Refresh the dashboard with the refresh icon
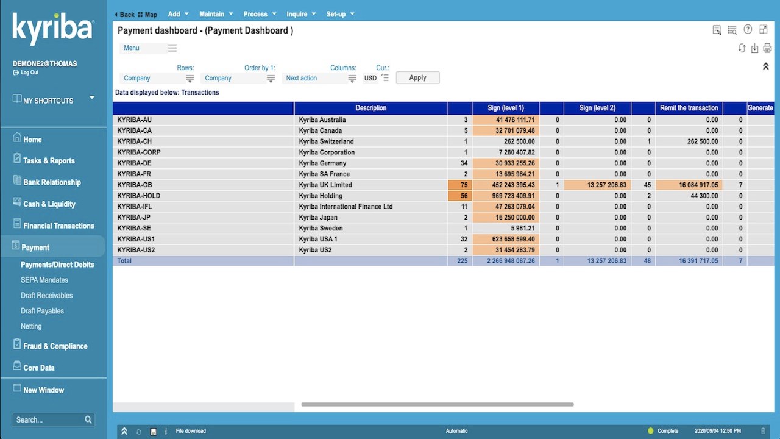780x439 pixels. (x=742, y=48)
